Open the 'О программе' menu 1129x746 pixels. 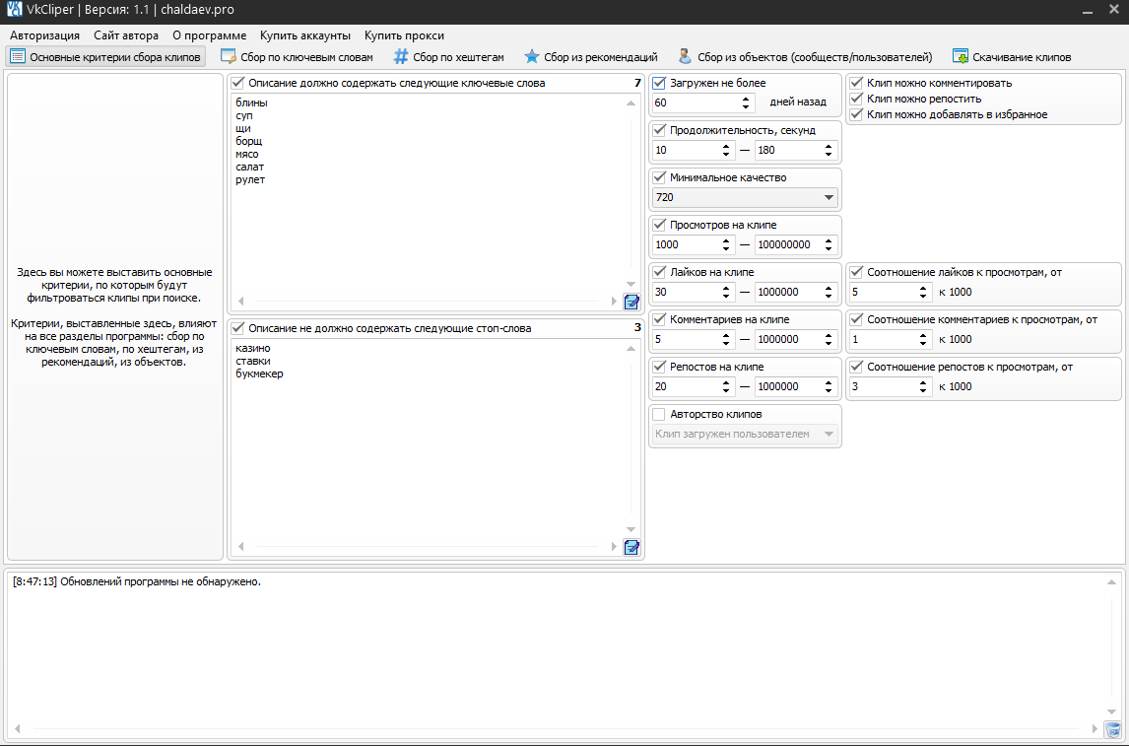209,35
